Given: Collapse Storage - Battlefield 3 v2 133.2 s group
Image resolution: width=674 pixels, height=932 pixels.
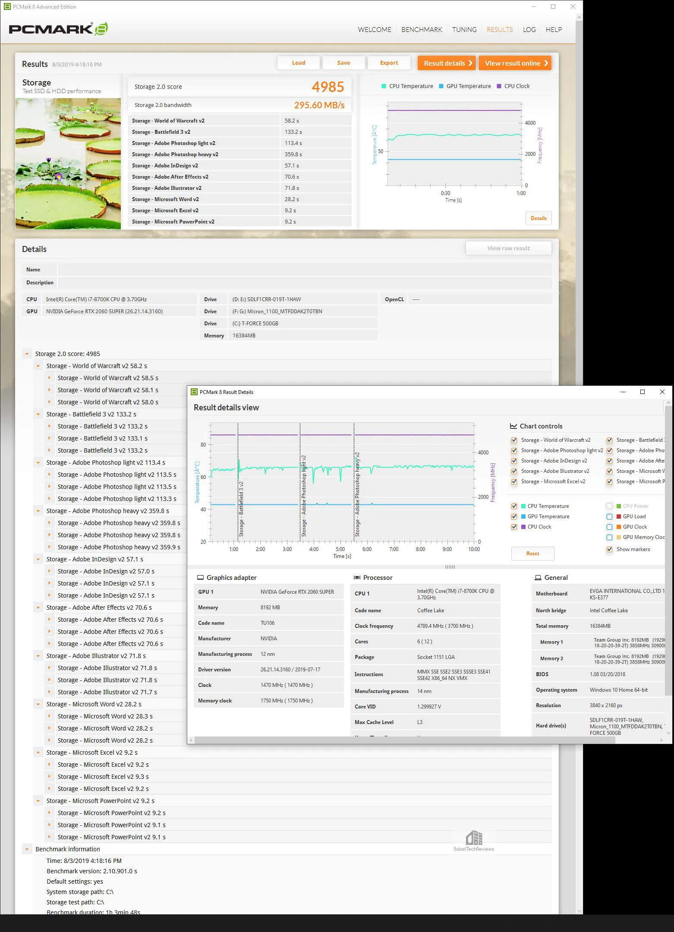Looking at the screenshot, I should point(38,414).
